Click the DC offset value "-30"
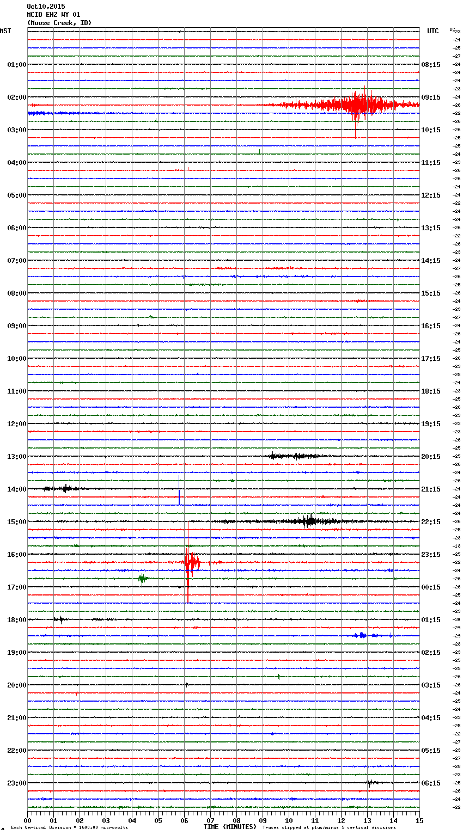 pyautogui.click(x=456, y=619)
